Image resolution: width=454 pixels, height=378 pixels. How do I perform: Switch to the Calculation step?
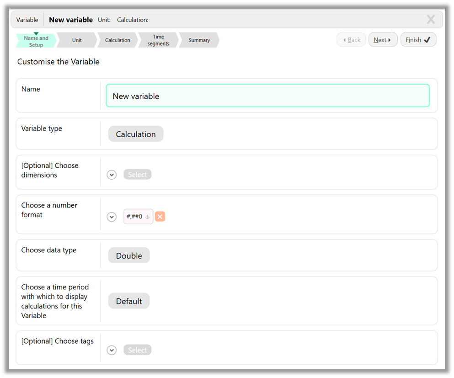(x=117, y=40)
